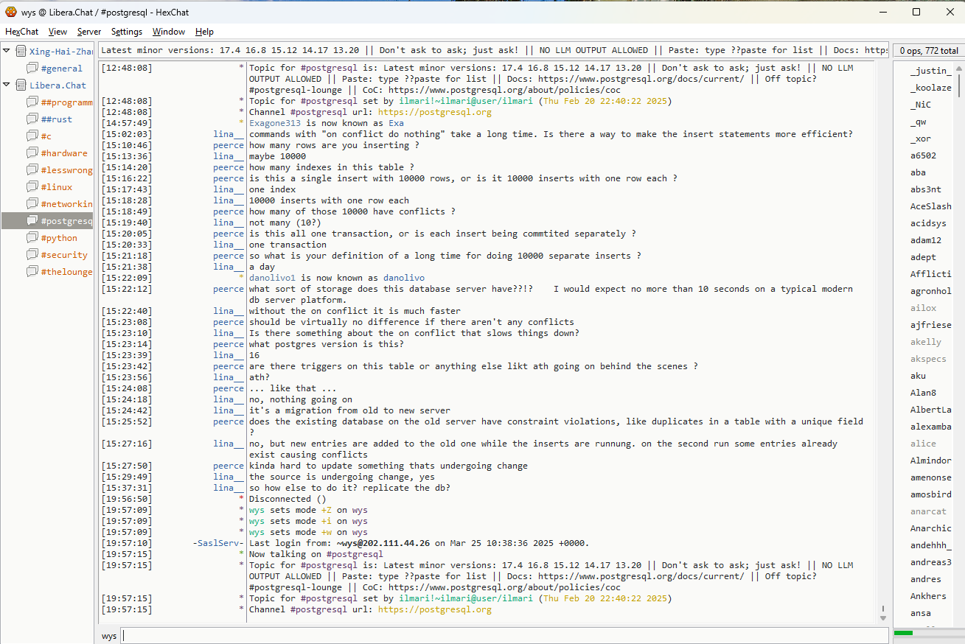
Task: Click the HexChat app icon in title bar
Action: click(10, 12)
